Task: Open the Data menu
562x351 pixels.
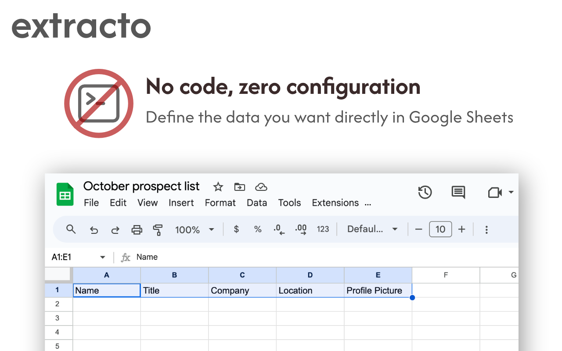Action: pyautogui.click(x=257, y=203)
